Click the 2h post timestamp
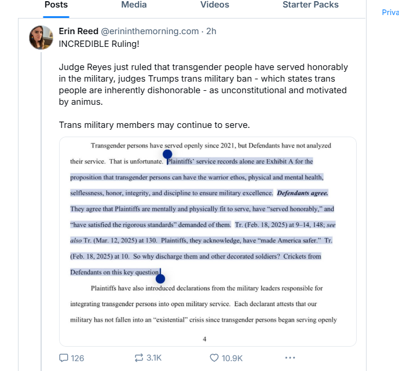 coord(211,31)
